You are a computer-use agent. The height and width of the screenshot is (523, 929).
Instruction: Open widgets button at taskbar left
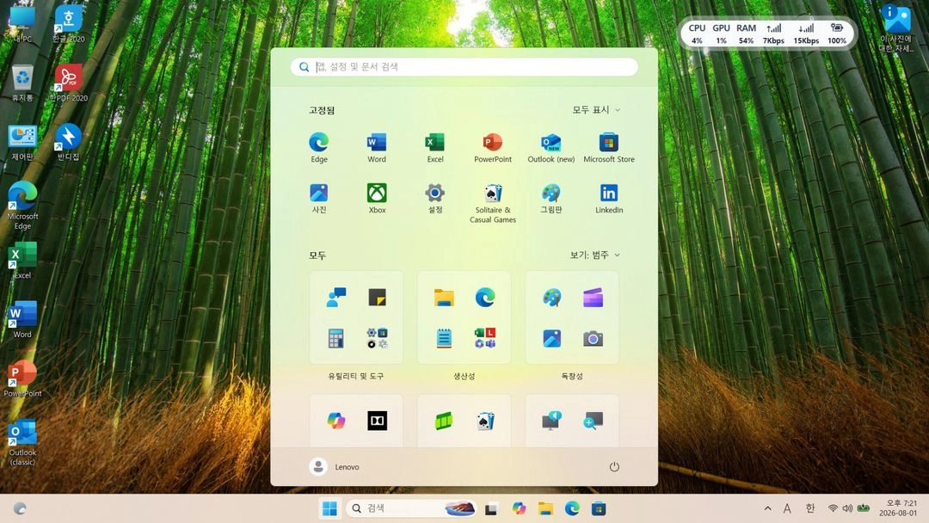point(20,508)
